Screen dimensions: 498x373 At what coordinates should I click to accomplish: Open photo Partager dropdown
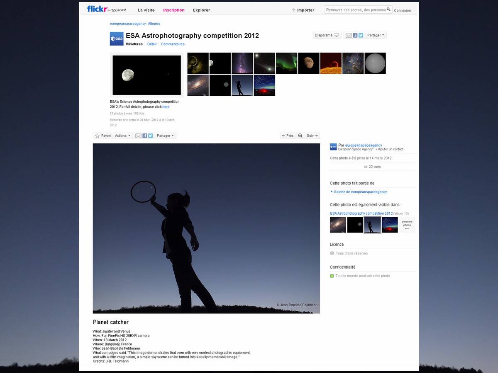[166, 136]
